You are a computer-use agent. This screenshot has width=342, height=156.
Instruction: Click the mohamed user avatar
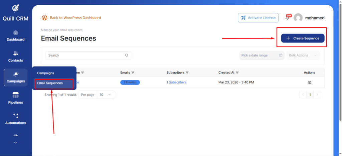click(x=298, y=18)
